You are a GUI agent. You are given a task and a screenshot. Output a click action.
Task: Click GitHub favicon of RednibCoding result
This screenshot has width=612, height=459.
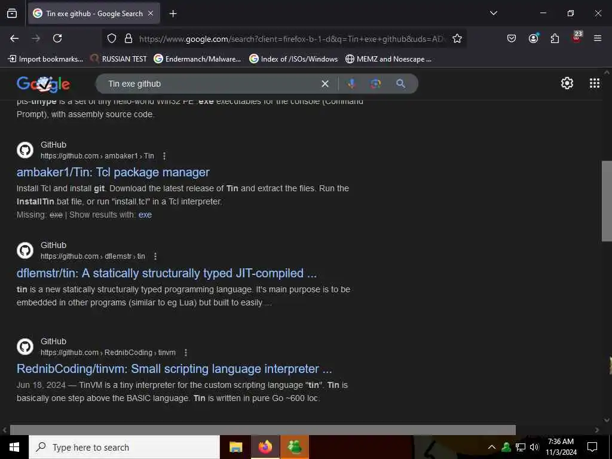25,346
